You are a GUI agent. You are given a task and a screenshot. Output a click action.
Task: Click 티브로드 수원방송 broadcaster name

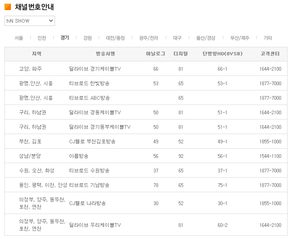click(x=89, y=171)
